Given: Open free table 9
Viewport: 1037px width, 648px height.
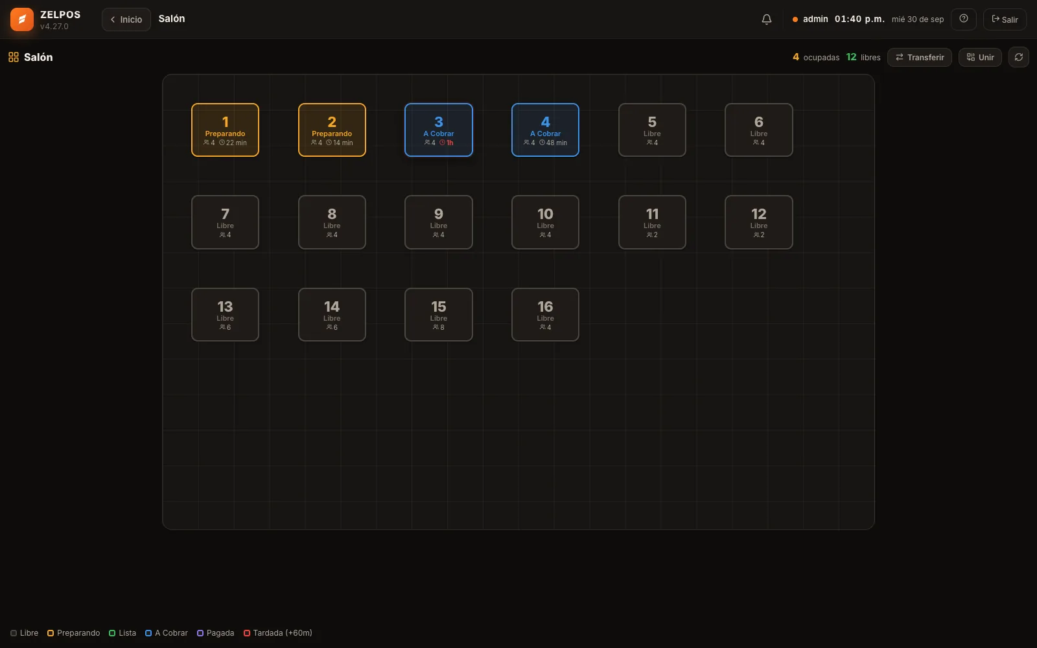Looking at the screenshot, I should pyautogui.click(x=439, y=222).
